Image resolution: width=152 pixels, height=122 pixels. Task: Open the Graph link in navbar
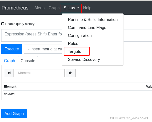pyautogui.click(x=54, y=8)
